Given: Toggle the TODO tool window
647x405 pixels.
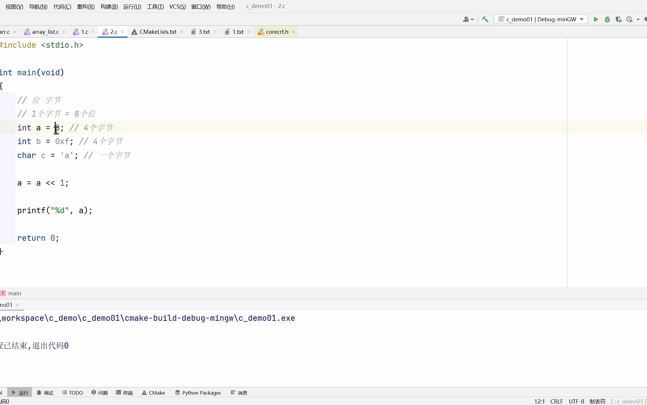Looking at the screenshot, I should point(73,393).
